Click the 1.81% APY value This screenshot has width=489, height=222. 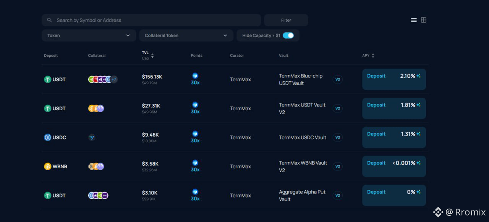(x=408, y=105)
